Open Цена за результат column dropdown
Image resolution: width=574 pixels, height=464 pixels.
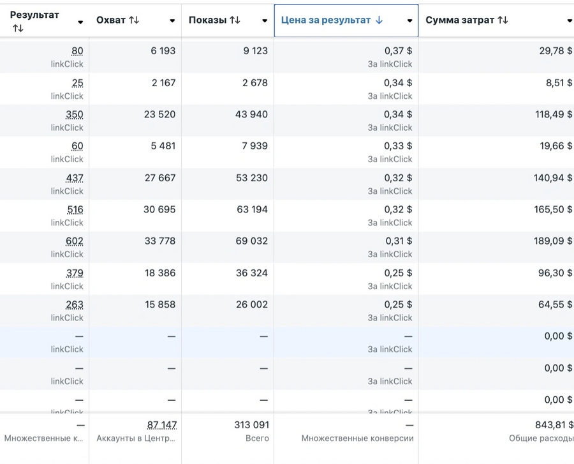pos(410,21)
